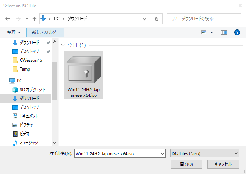
Task: Go up one folder level
Action: point(34,19)
